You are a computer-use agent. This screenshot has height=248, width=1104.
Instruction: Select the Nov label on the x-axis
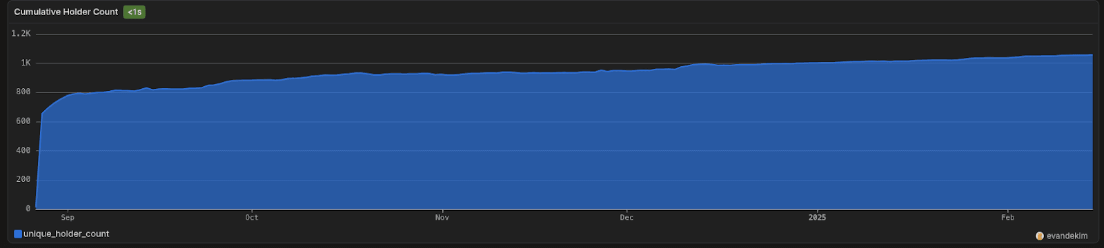442,218
